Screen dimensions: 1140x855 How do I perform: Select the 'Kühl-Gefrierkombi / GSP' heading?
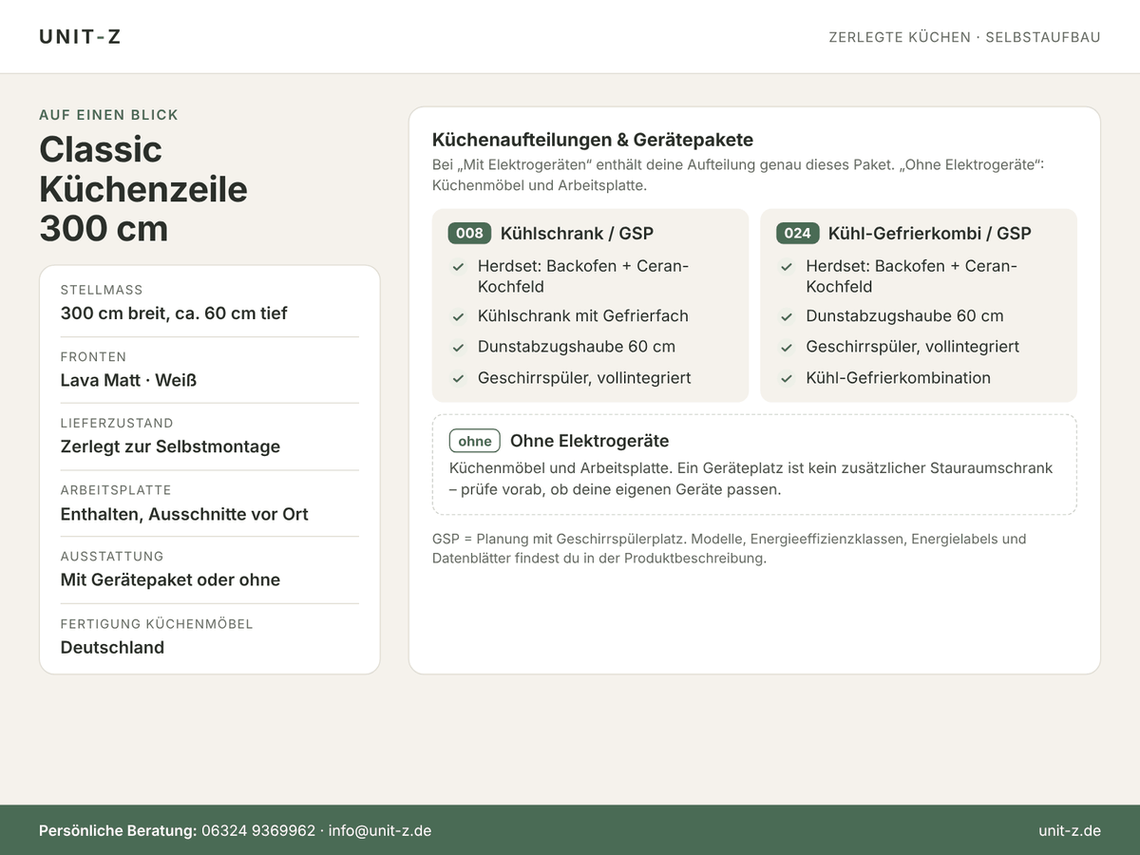click(930, 233)
